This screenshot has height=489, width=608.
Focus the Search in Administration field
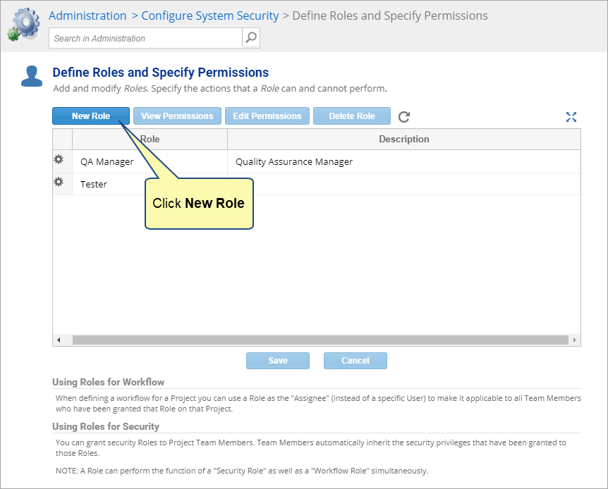145,38
